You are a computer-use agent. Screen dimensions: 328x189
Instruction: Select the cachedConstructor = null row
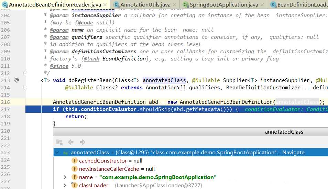point(191,160)
